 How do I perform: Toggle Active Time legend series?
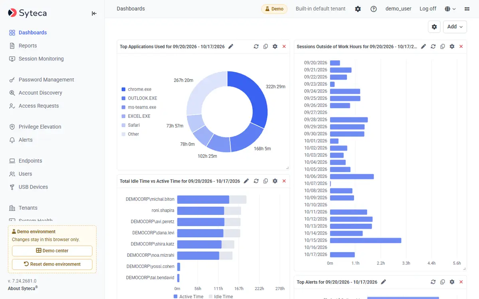pos(188,297)
